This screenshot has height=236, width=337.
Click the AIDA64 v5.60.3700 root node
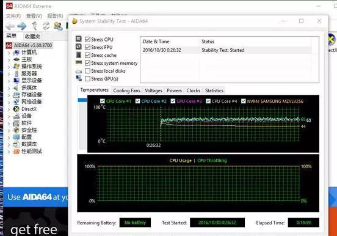point(33,45)
